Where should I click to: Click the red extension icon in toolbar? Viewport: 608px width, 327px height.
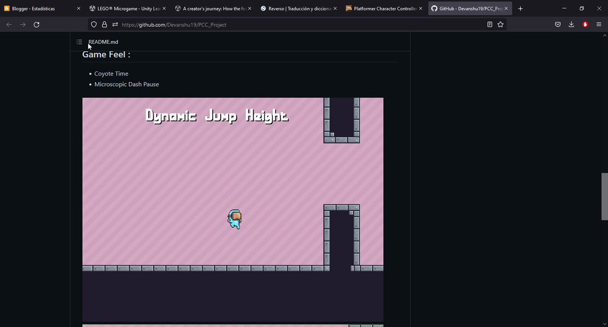pyautogui.click(x=586, y=24)
